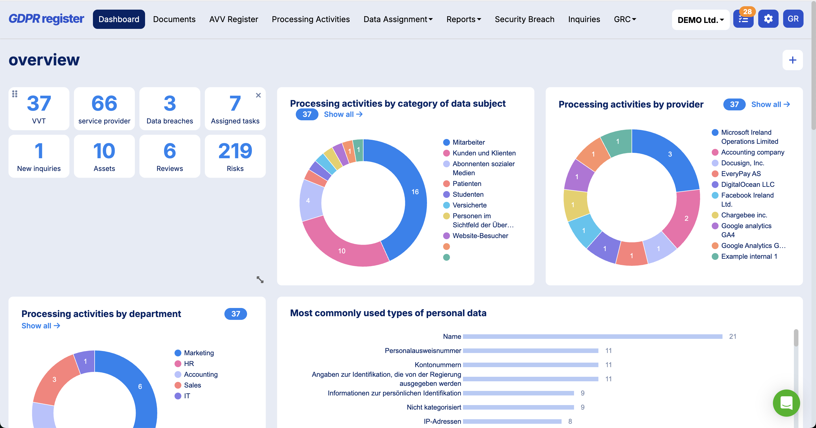Open the 219 Risks card
The width and height of the screenshot is (816, 428).
pyautogui.click(x=235, y=156)
